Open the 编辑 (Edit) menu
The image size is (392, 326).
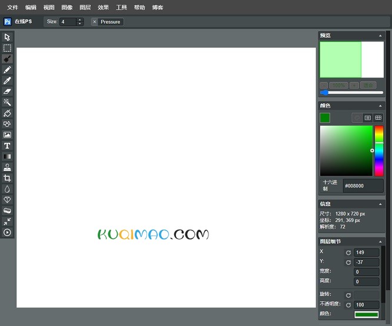click(x=31, y=8)
